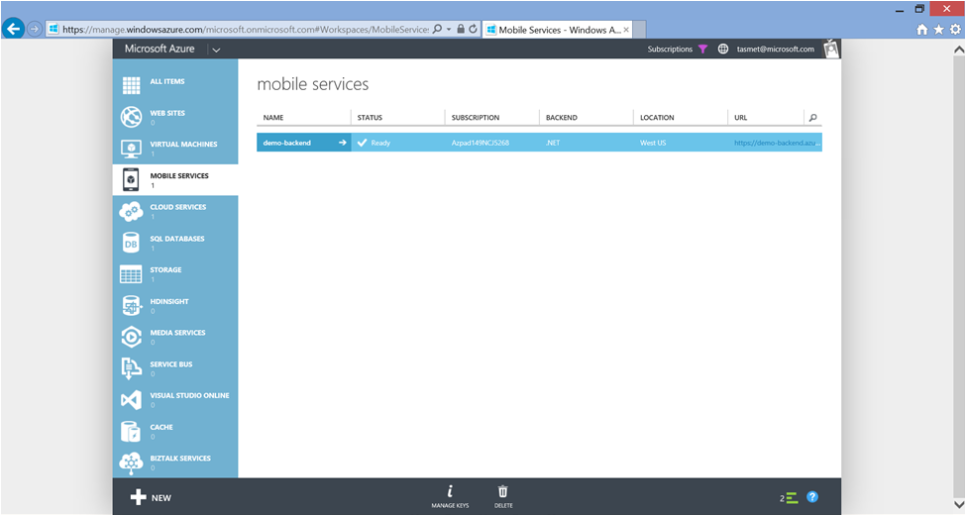This screenshot has width=965, height=515.
Task: Click the Microsoft Azure logo text
Action: (160, 49)
